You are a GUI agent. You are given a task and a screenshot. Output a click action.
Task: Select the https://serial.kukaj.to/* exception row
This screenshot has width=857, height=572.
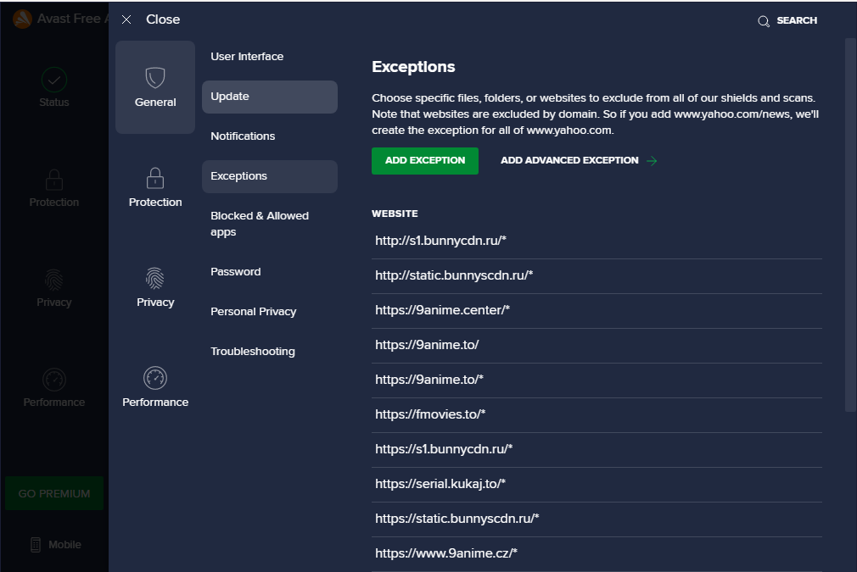coord(597,485)
